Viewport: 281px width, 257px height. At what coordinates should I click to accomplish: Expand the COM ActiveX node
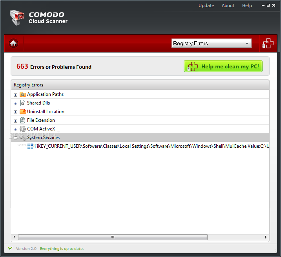pyautogui.click(x=16, y=129)
